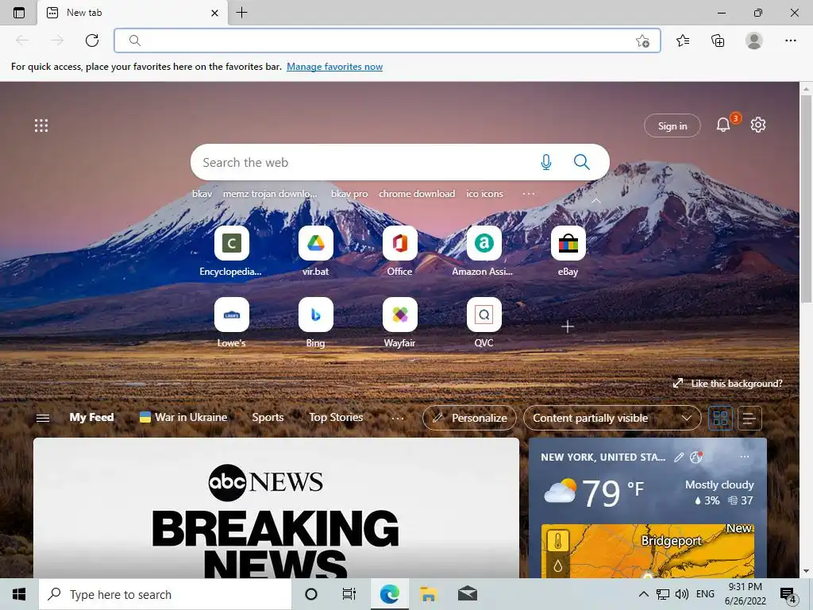Open the Mail app from taskbar
This screenshot has width=813, height=610.
467,594
